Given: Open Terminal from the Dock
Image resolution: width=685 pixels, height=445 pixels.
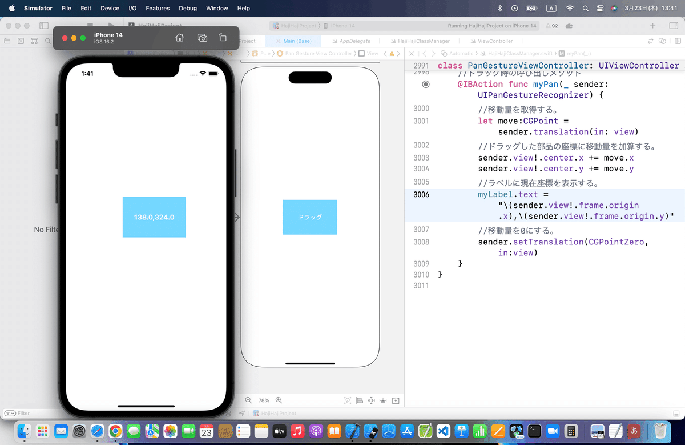Looking at the screenshot, I should (534, 431).
